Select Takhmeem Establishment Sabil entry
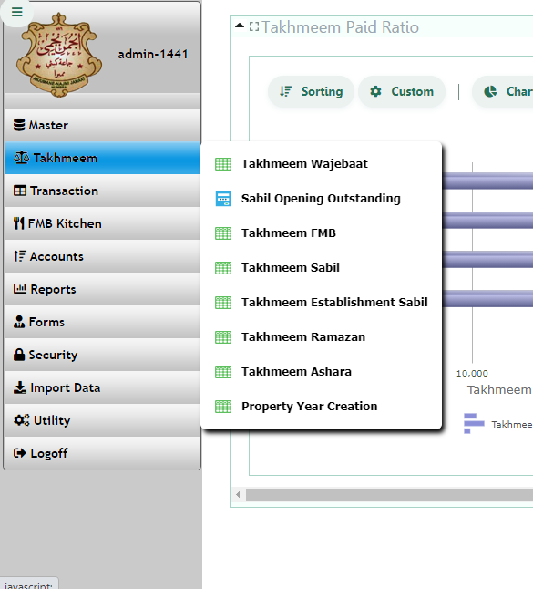This screenshot has width=533, height=589. click(x=321, y=303)
